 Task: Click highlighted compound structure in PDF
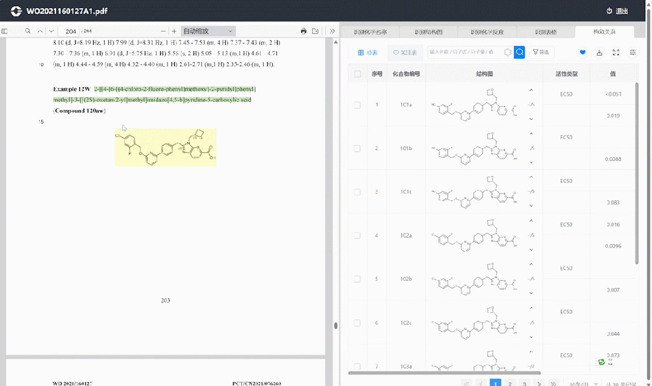[x=166, y=147]
